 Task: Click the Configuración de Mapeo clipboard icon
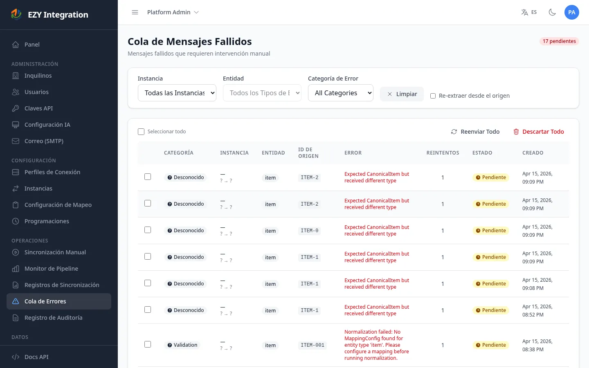16,205
